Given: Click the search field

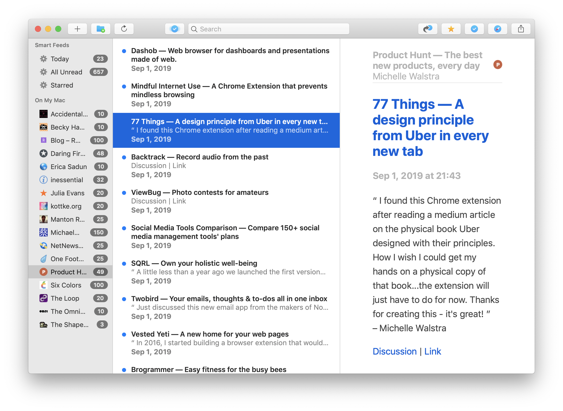Looking at the screenshot, I should pos(268,29).
